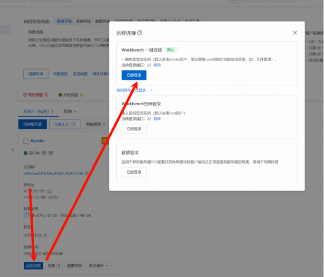Open the 常见问题 link
This screenshot has width=324, height=277.
pos(80,74)
